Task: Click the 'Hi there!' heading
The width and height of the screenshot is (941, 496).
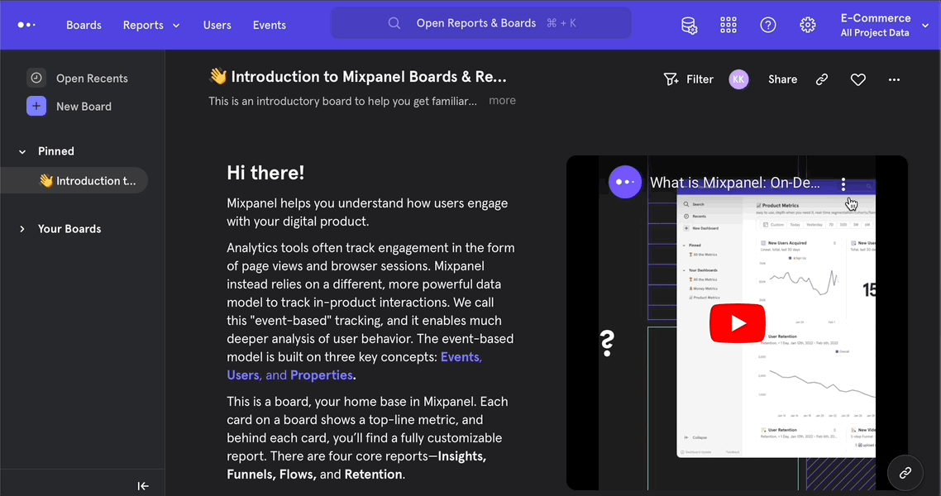Action: point(265,173)
